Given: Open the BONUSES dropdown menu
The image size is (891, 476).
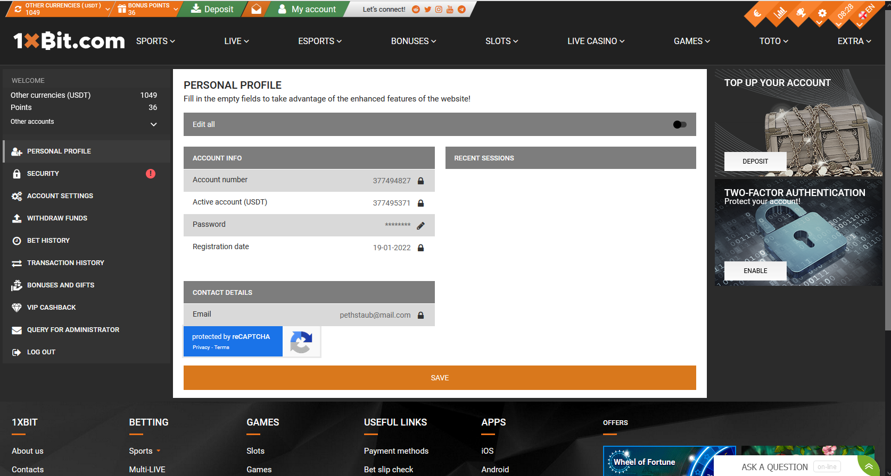Looking at the screenshot, I should pyautogui.click(x=414, y=41).
